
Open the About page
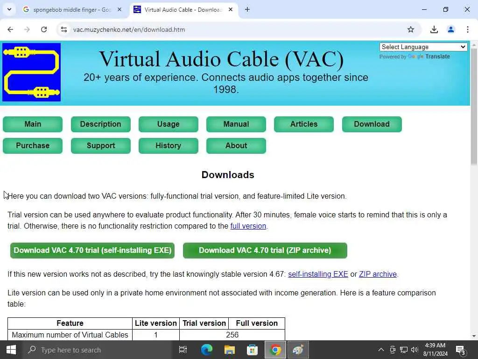click(x=236, y=146)
